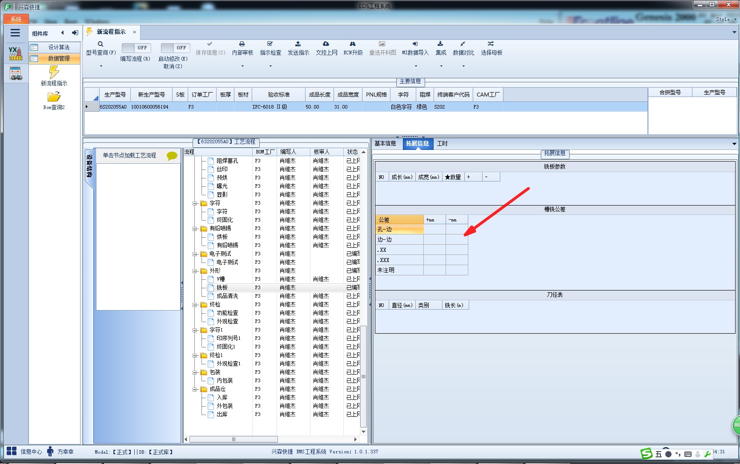Collapse the 外形 tree folder
740x464 pixels.
[x=195, y=271]
